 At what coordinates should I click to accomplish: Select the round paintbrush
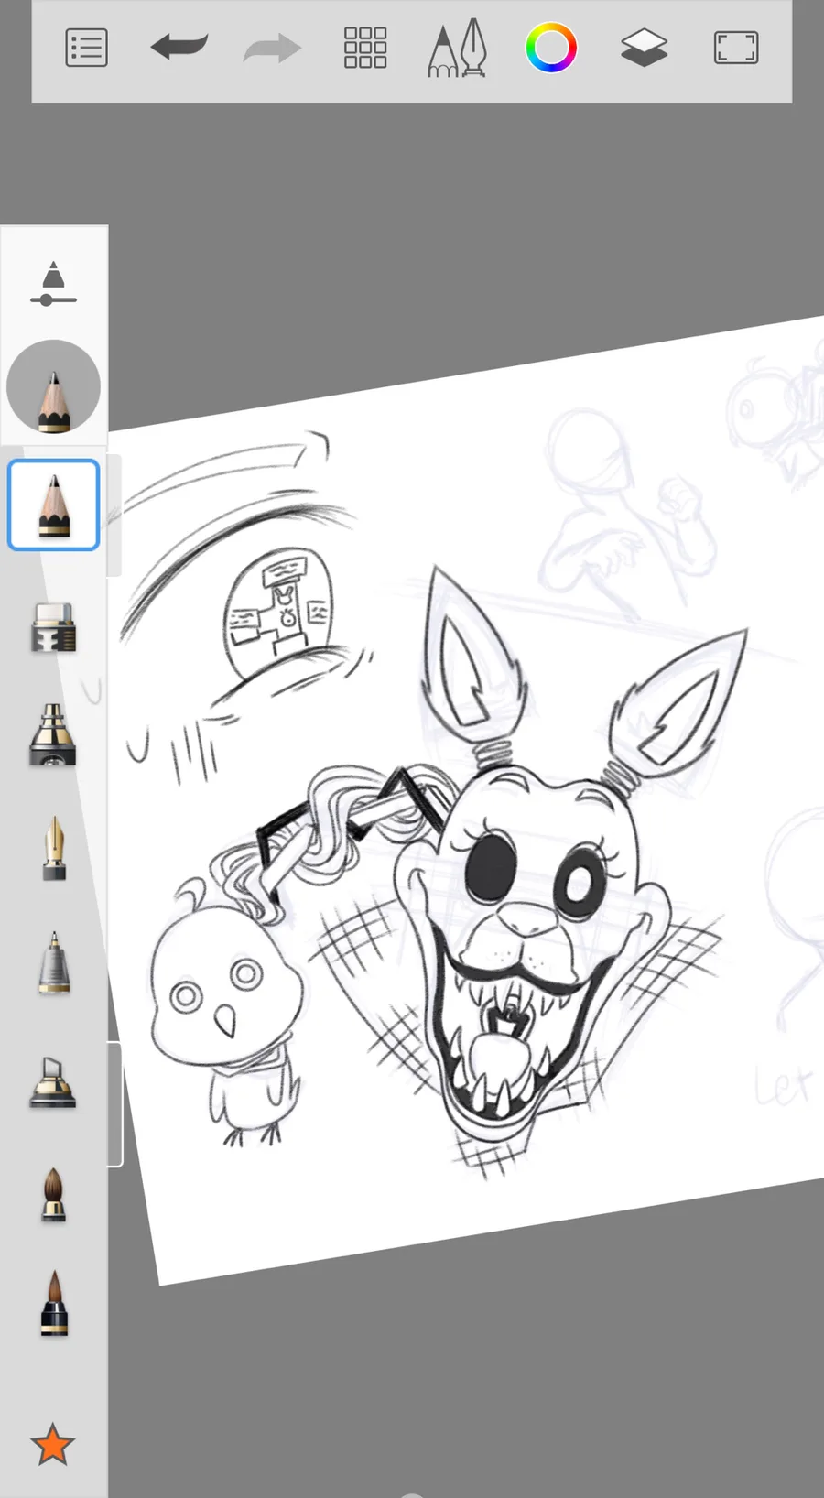click(54, 1195)
